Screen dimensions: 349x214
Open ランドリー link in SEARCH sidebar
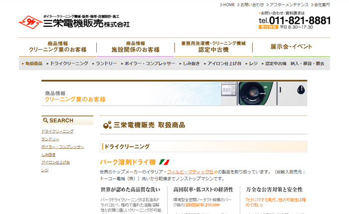(50, 139)
